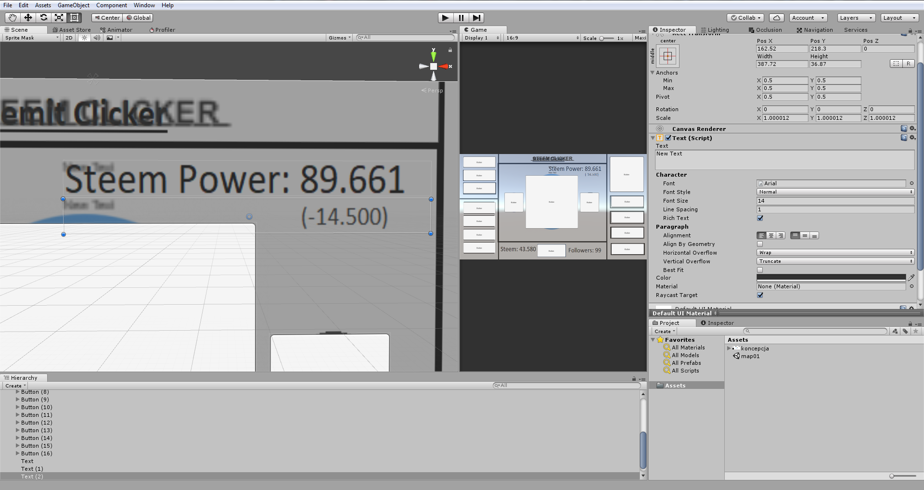The image size is (924, 490).
Task: Select the Rotate tool
Action: [x=44, y=18]
